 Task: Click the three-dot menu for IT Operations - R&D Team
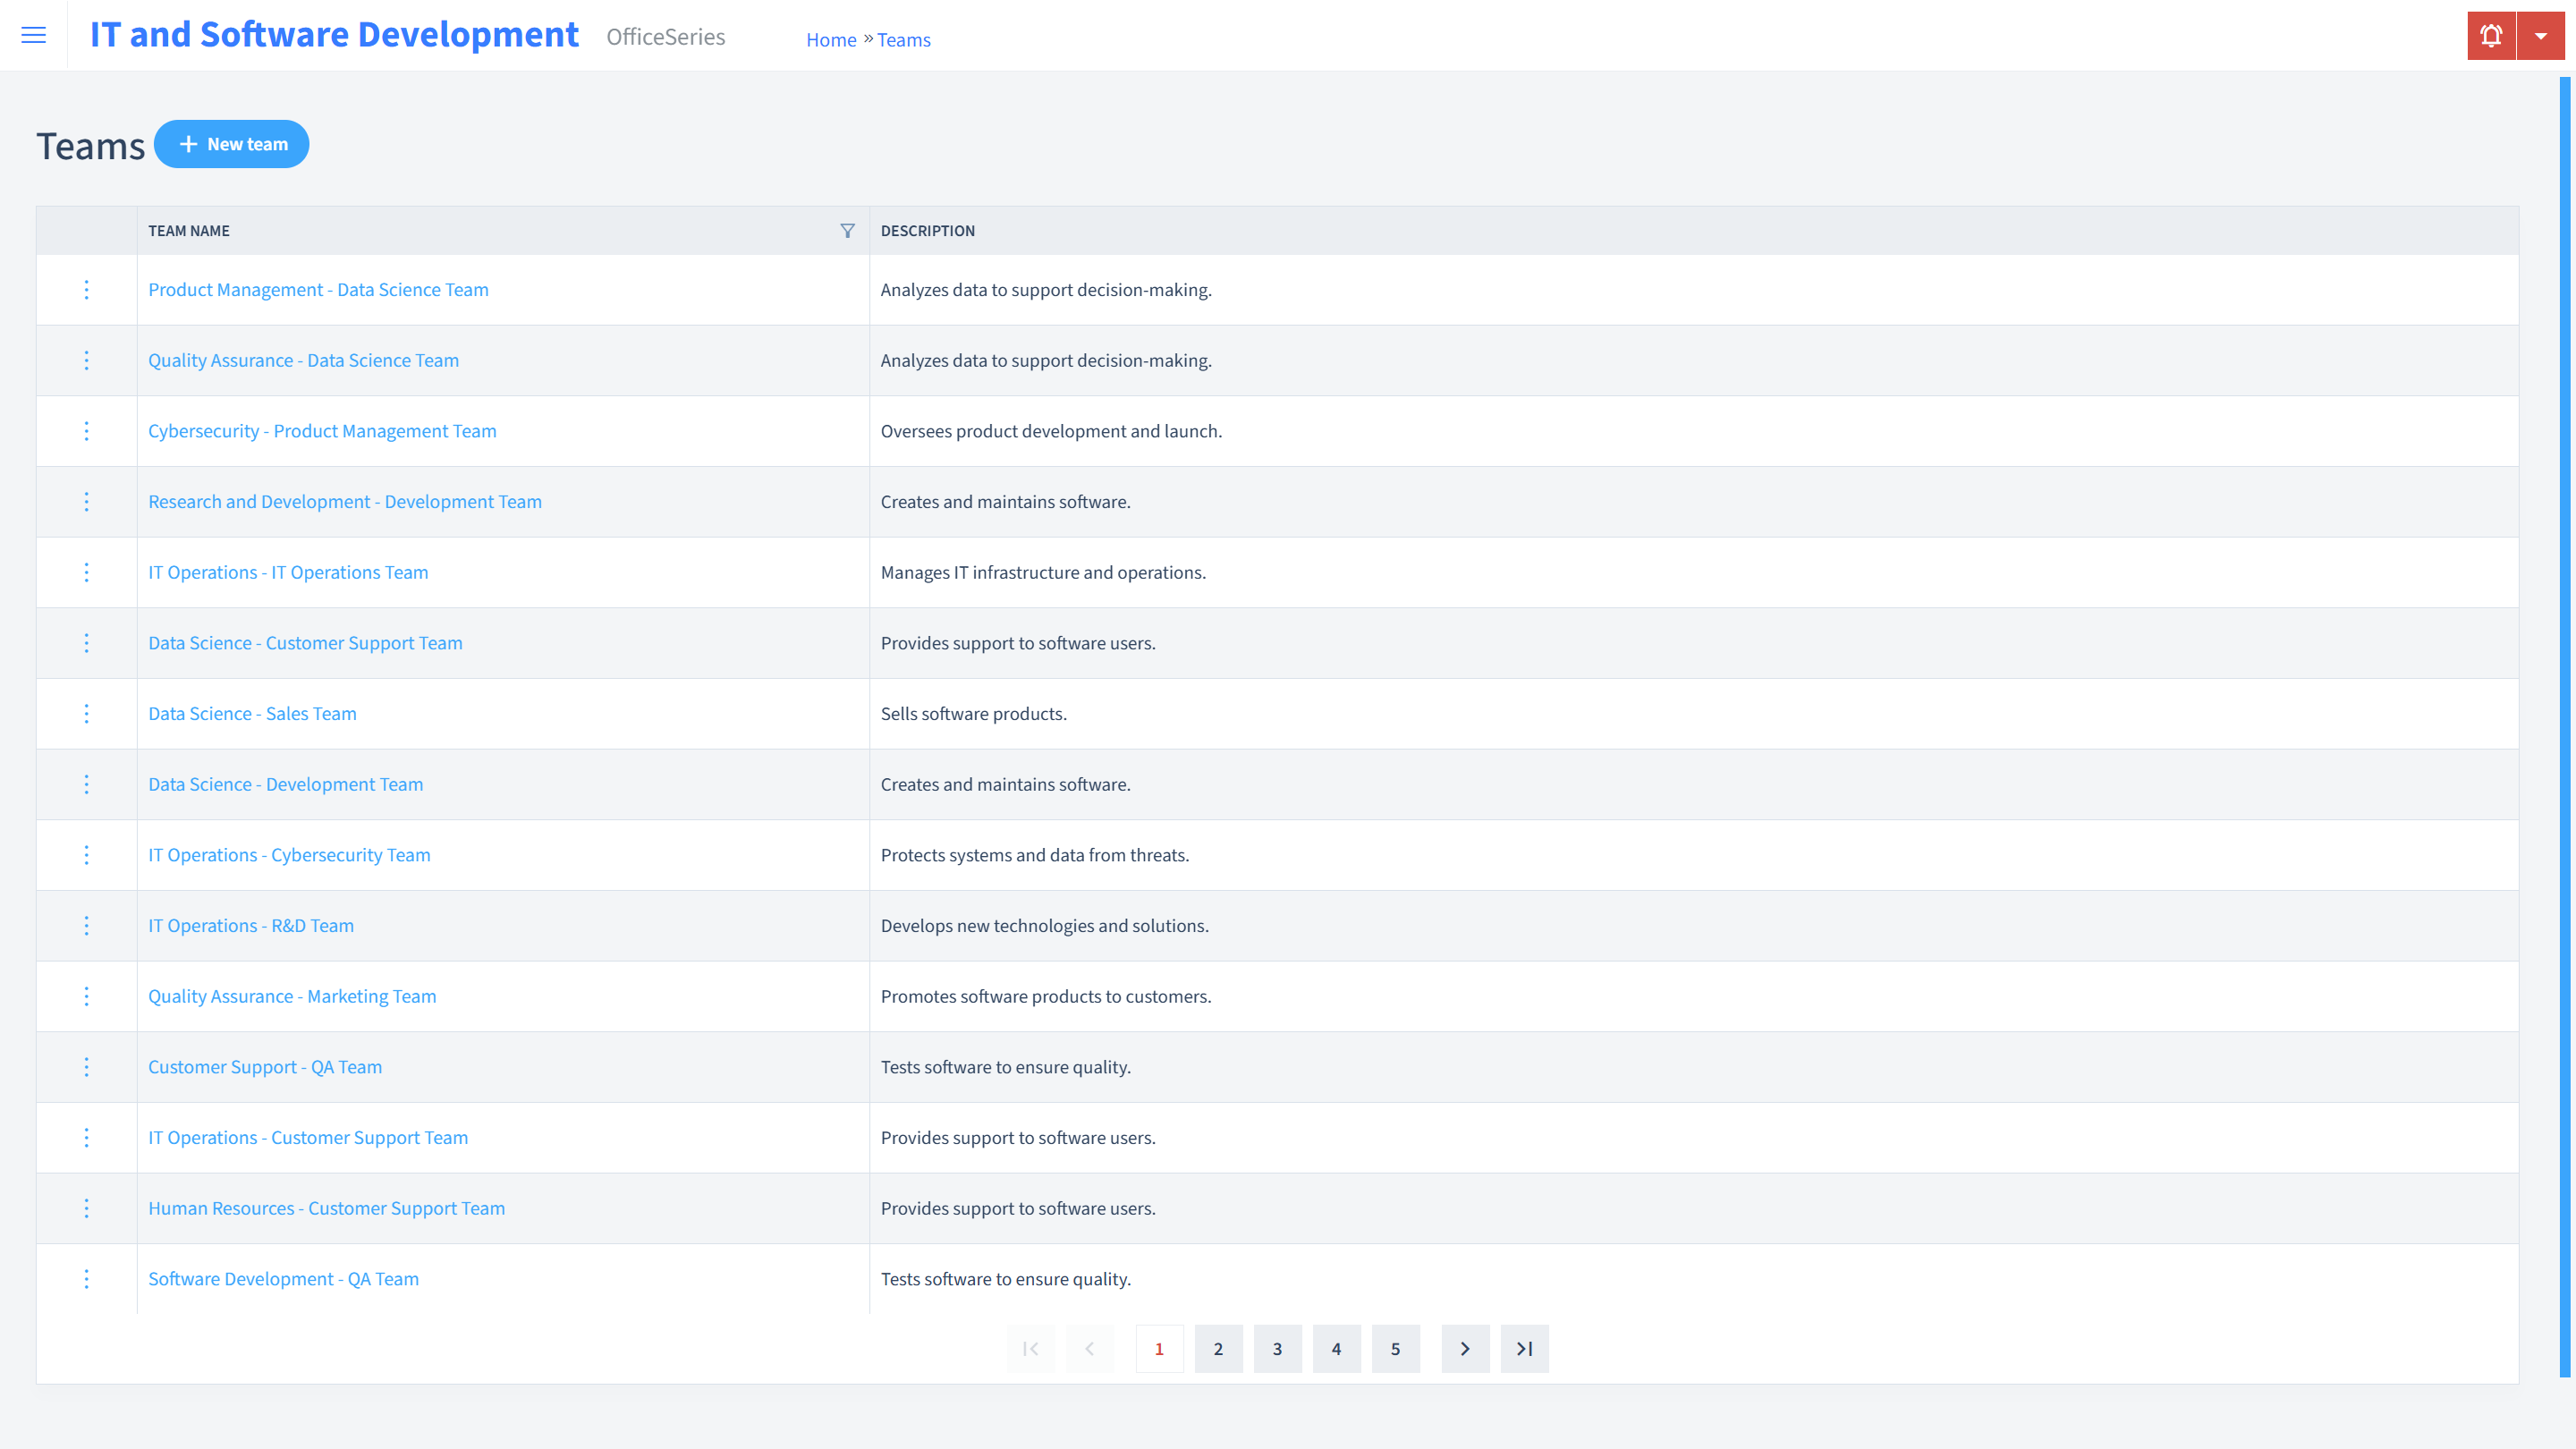pyautogui.click(x=85, y=926)
